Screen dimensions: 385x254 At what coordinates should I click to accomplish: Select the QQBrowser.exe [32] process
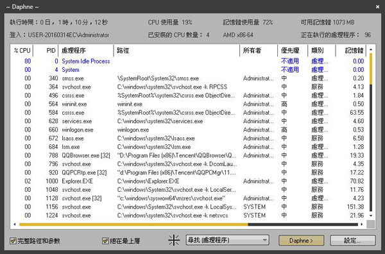[189, 156]
